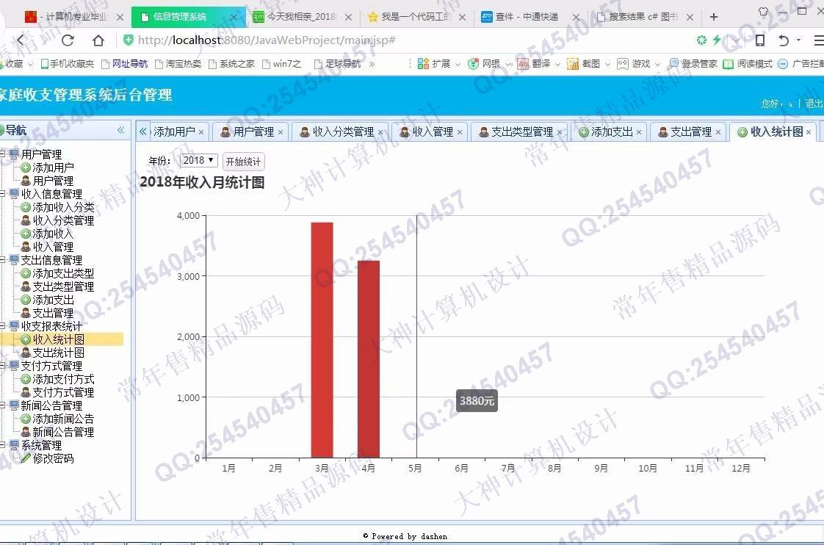The width and height of the screenshot is (824, 545).
Task: Click the browser back arrow
Action: coord(20,40)
